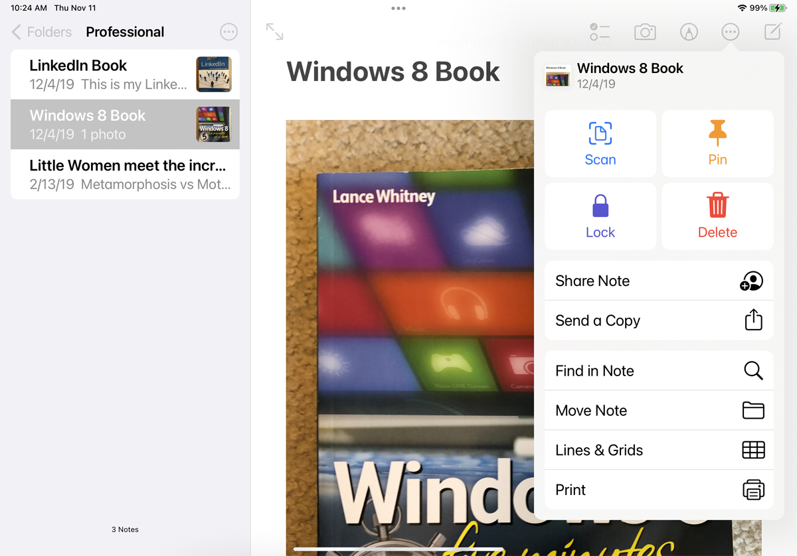Tap the Send a Copy share arrow icon
Image resolution: width=797 pixels, height=556 pixels.
(753, 320)
